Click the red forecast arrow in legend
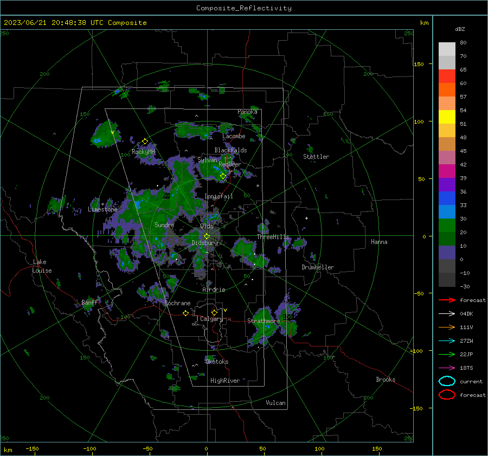 tap(447, 300)
